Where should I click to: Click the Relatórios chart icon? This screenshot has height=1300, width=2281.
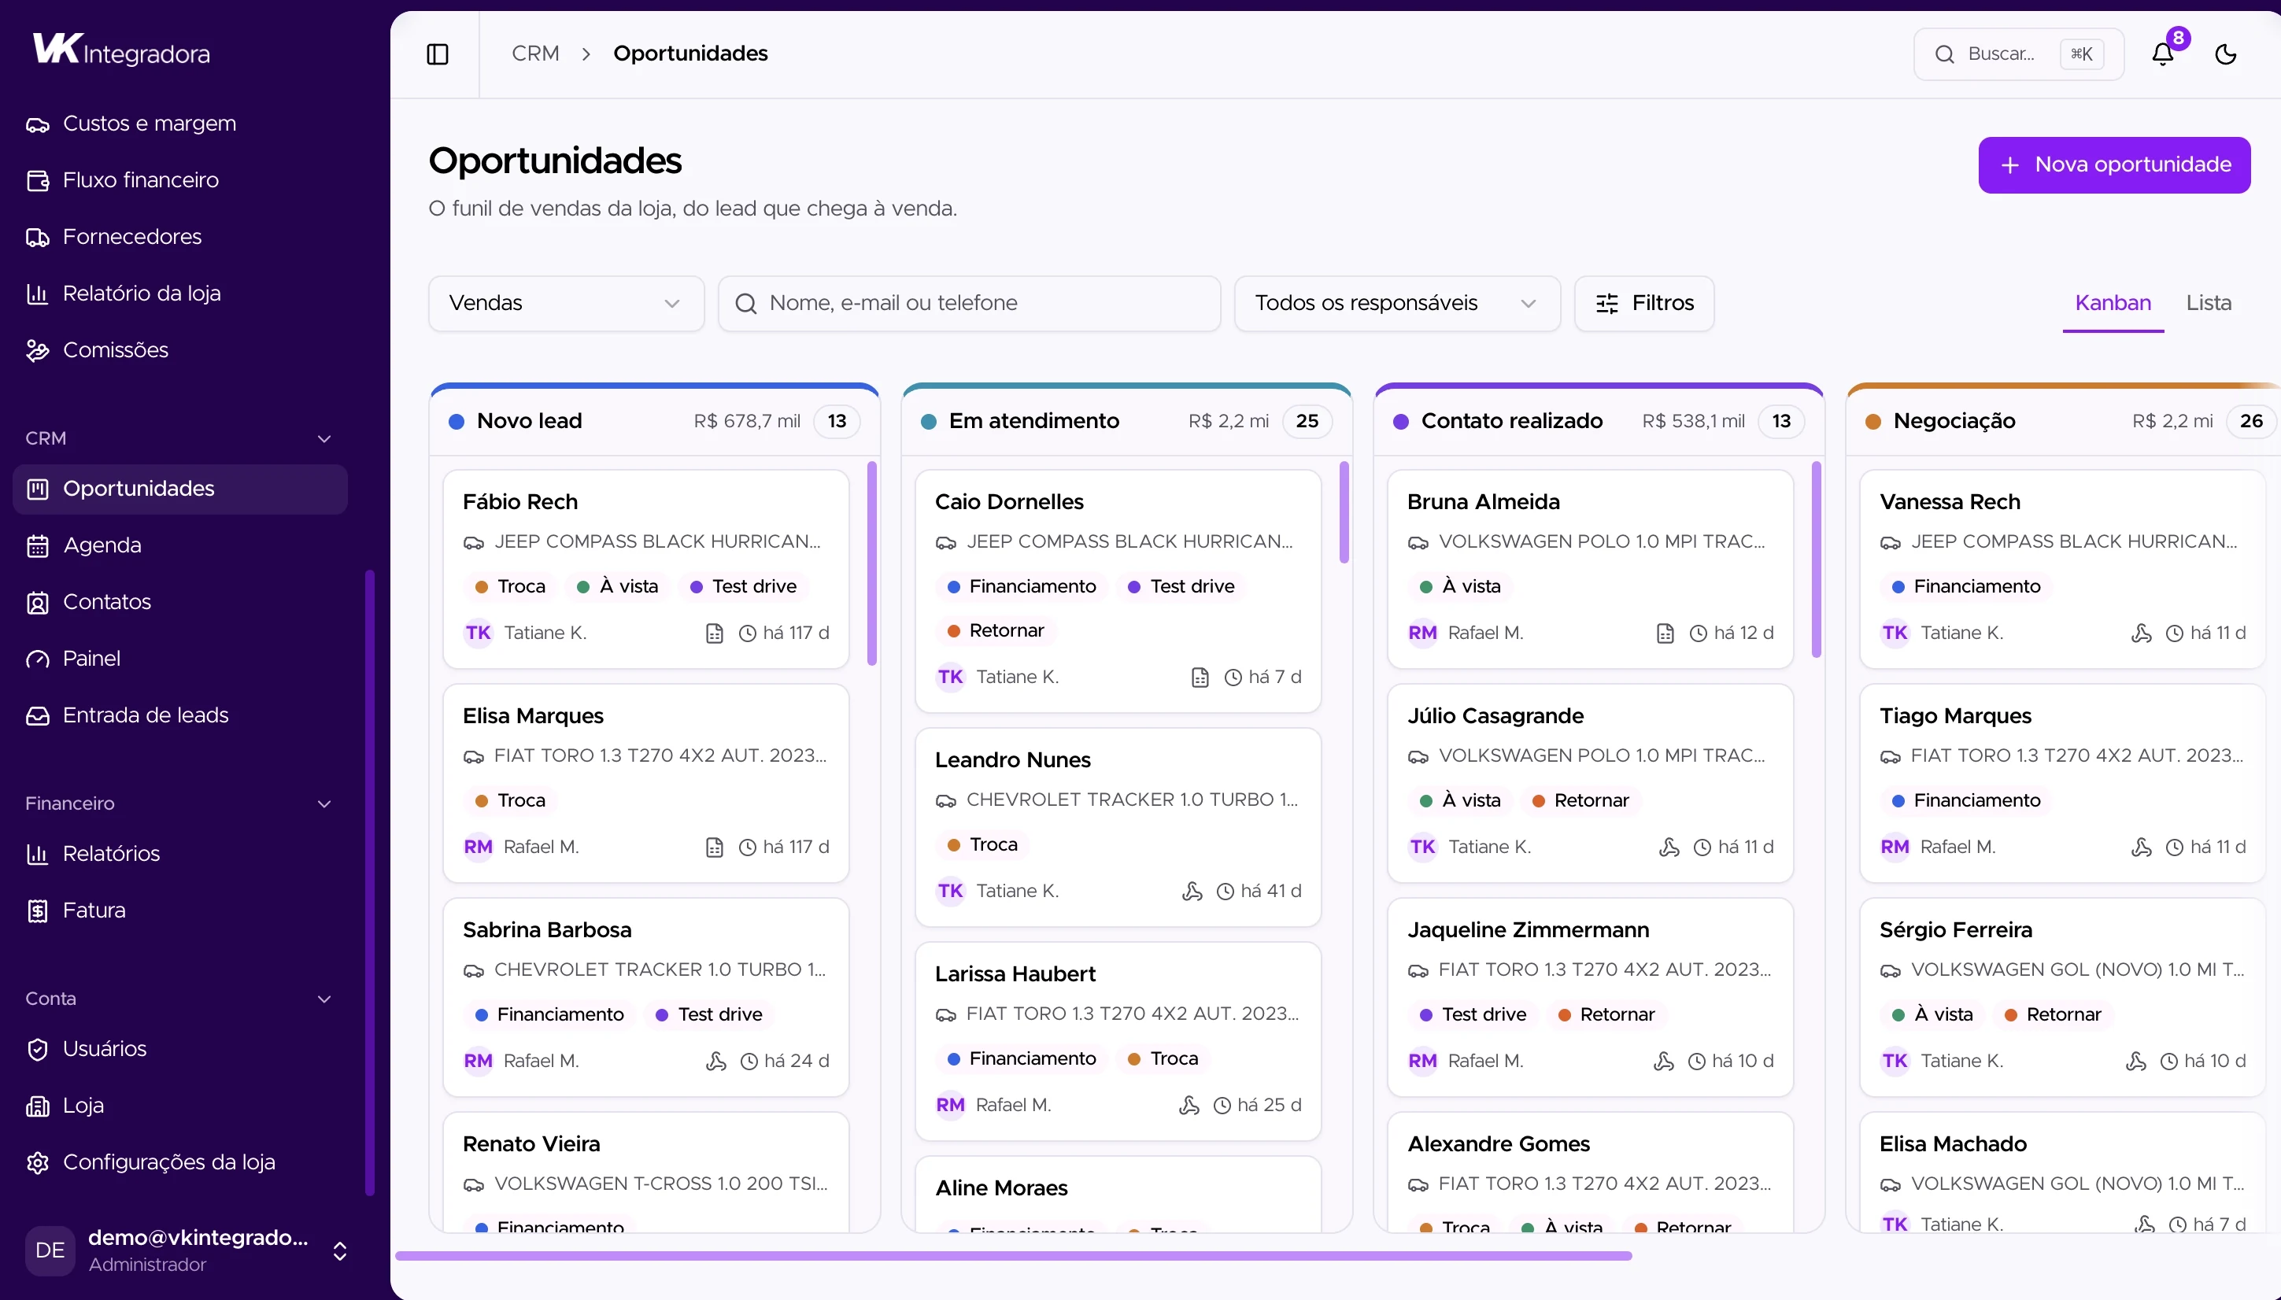[38, 855]
